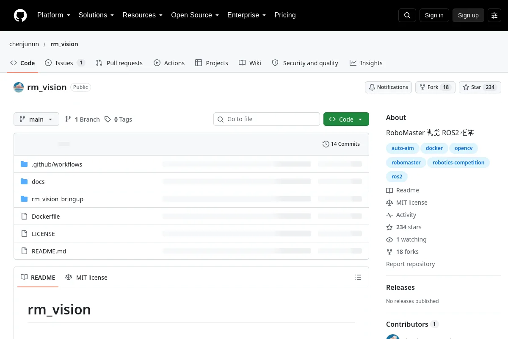Viewport: 508px width, 339px height.
Task: Open the Readme link in About
Action: pyautogui.click(x=403, y=190)
